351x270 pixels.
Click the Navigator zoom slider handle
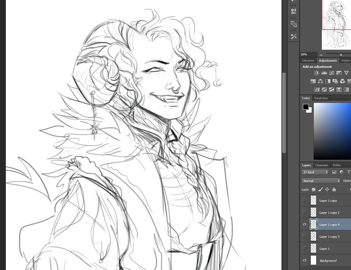pos(341,55)
